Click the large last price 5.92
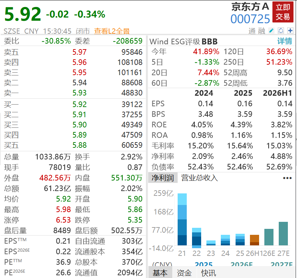The width and height of the screenshot is (297, 278). (22, 14)
